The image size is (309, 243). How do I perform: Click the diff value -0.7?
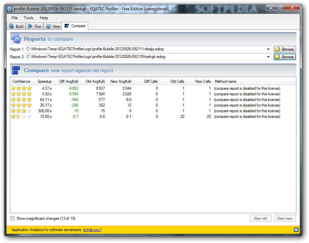click(x=75, y=117)
